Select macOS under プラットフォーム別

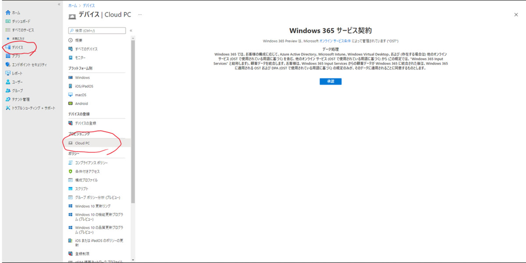81,95
